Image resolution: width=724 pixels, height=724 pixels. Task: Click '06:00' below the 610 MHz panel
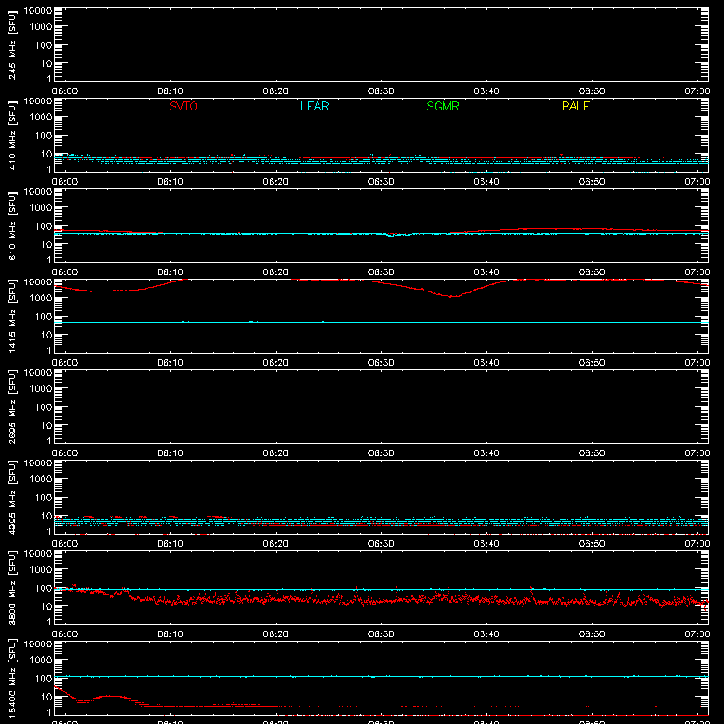click(x=65, y=272)
